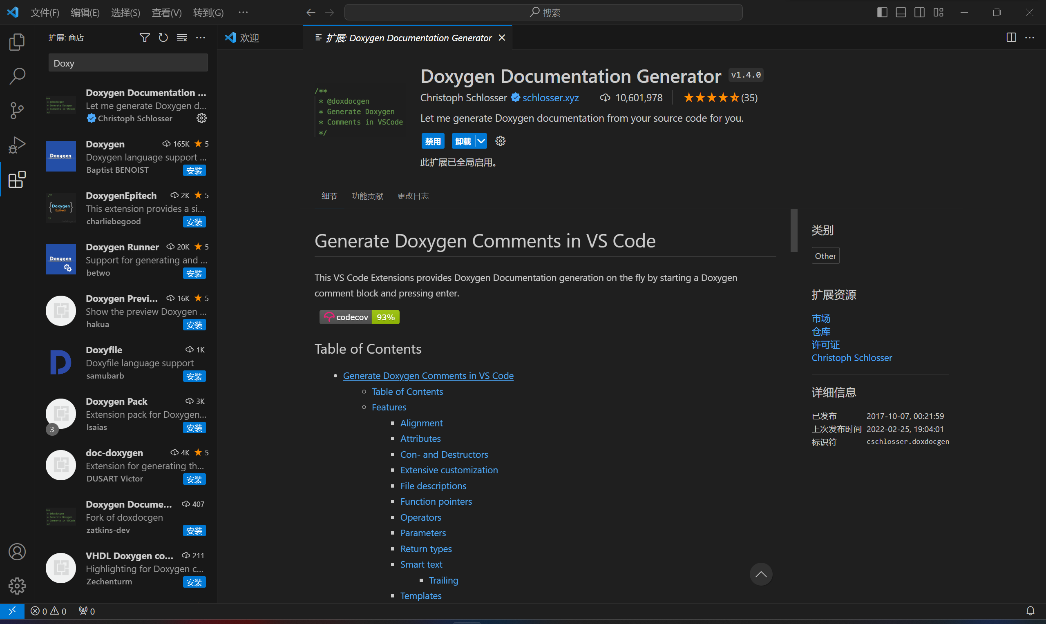Open the schlosser.xyz publisher link
Image resolution: width=1046 pixels, height=624 pixels.
[550, 98]
